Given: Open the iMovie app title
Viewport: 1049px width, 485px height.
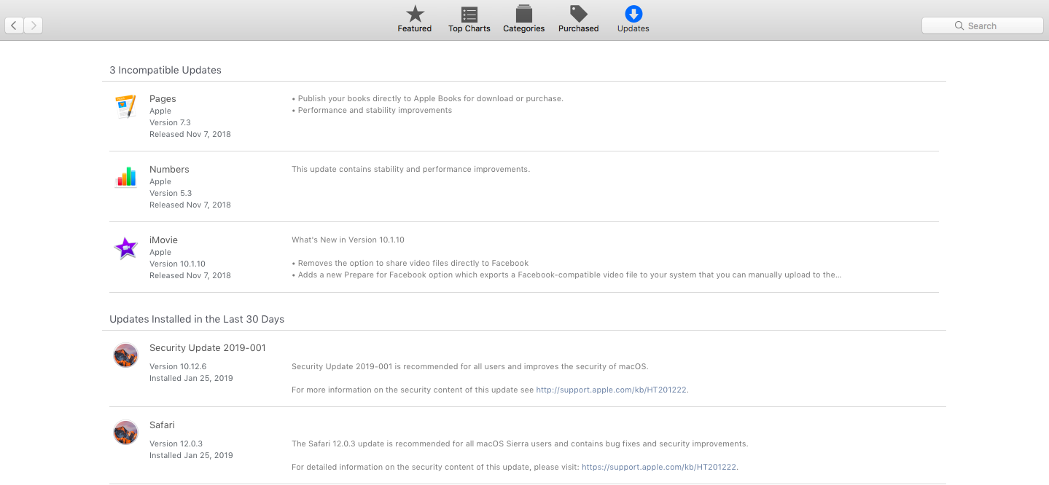Looking at the screenshot, I should coord(163,240).
